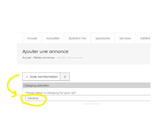Click the step number next to Enter Ad Information

(27, 77)
